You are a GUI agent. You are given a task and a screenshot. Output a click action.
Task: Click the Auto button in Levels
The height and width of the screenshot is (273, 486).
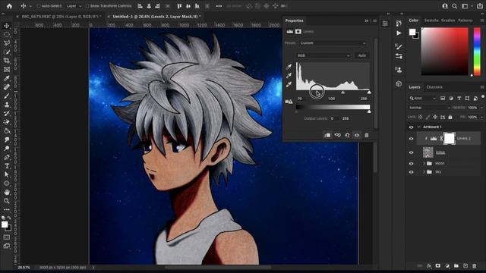point(361,55)
